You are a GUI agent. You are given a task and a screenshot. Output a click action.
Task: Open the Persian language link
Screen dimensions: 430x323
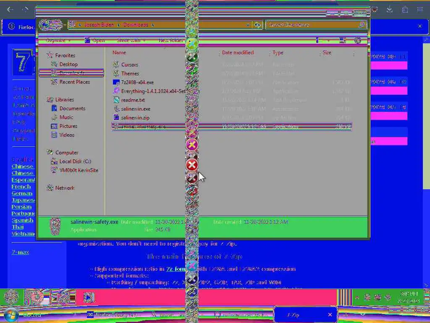22,207
